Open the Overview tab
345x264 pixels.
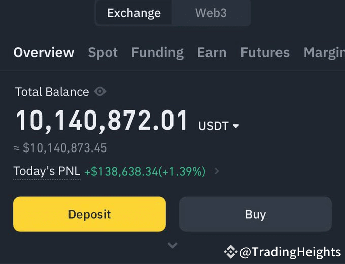click(x=44, y=52)
